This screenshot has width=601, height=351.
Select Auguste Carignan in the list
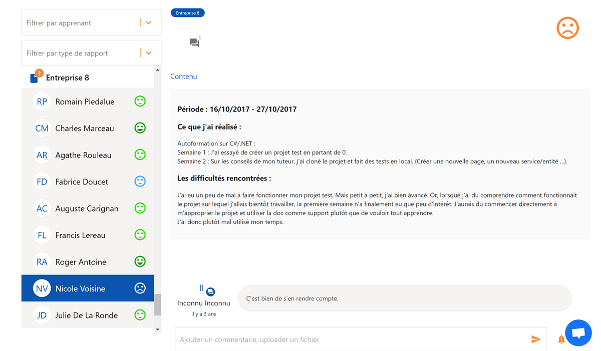pyautogui.click(x=88, y=208)
